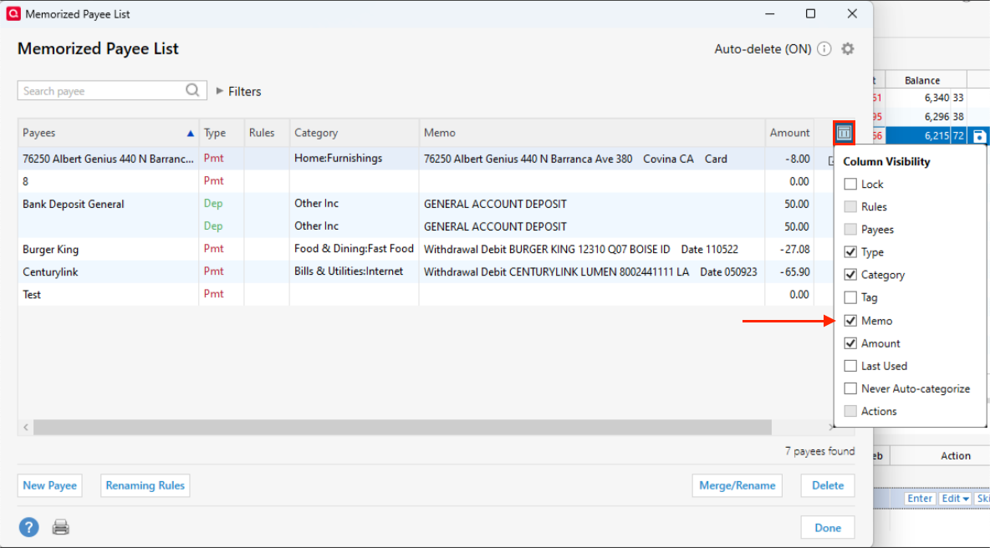The width and height of the screenshot is (990, 548).
Task: Click the Auto-delete info icon
Action: 824,49
